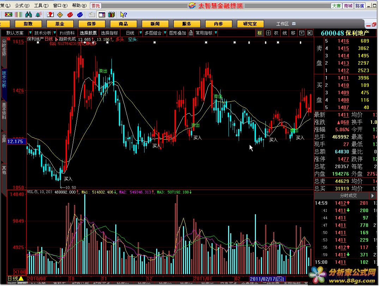Open the alarm bell alert tool
The width and height of the screenshot is (379, 286).
tap(38, 15)
